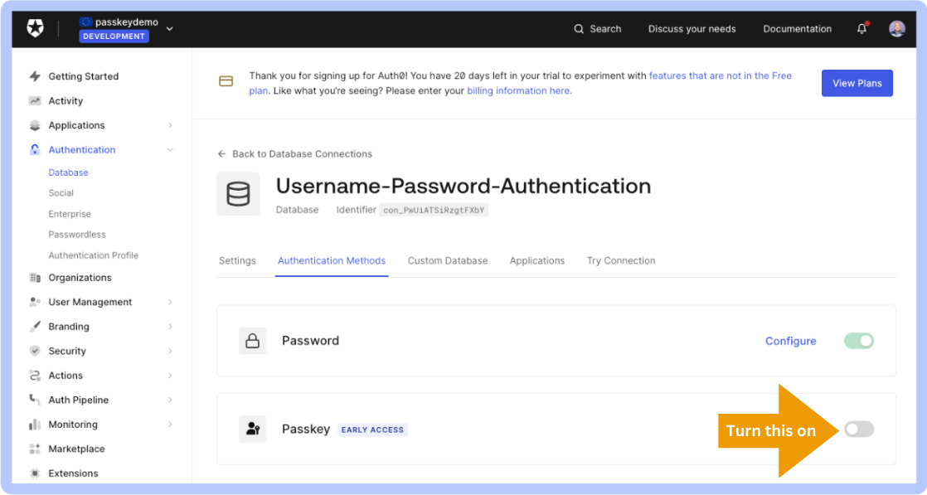
Task: Click the User Management people icon
Action: pos(35,302)
